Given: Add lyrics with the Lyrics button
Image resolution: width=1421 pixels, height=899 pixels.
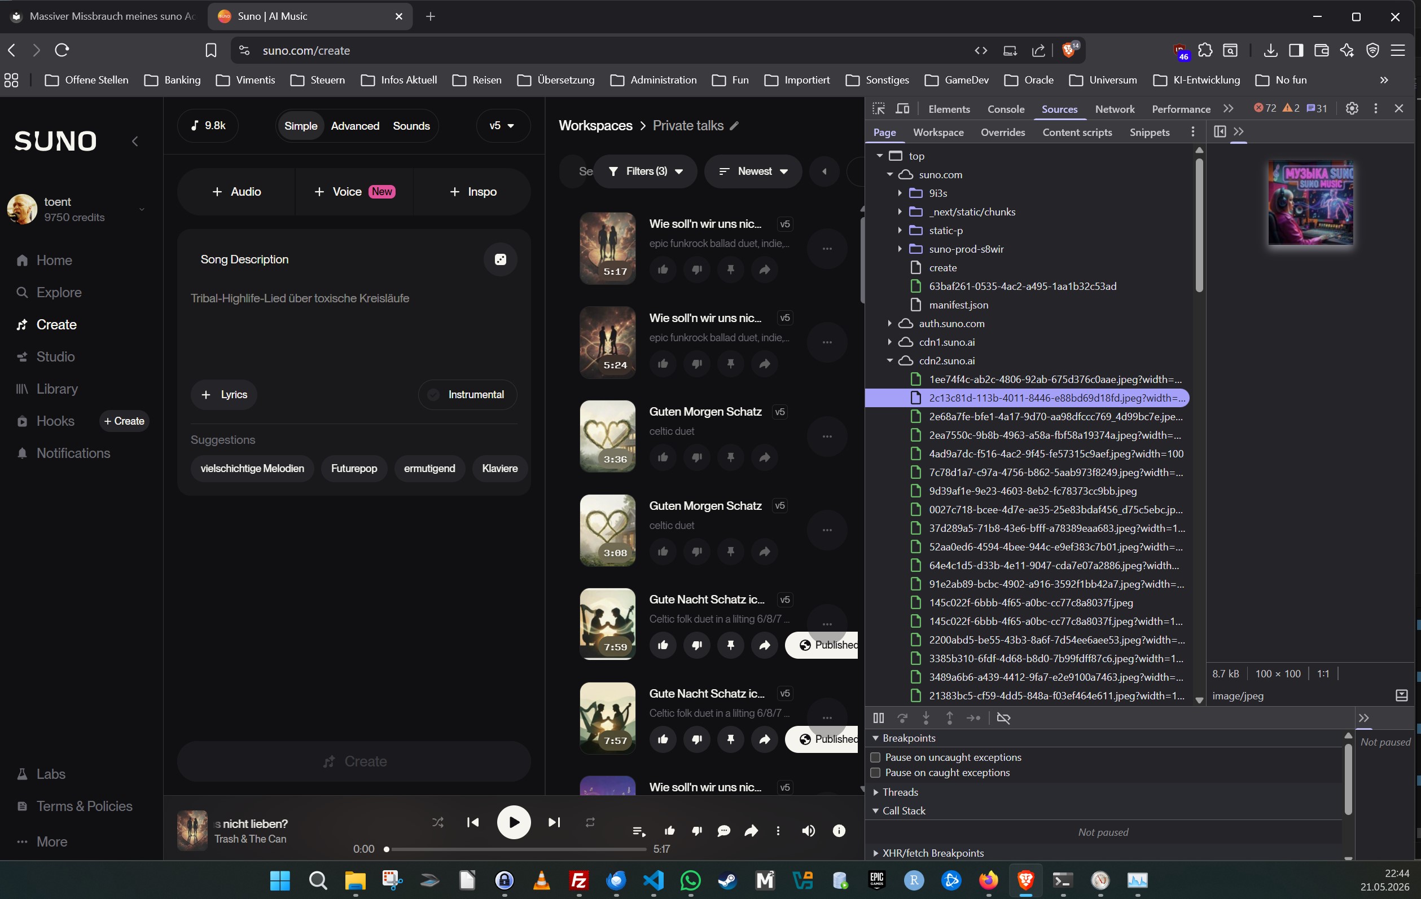Looking at the screenshot, I should (x=223, y=395).
